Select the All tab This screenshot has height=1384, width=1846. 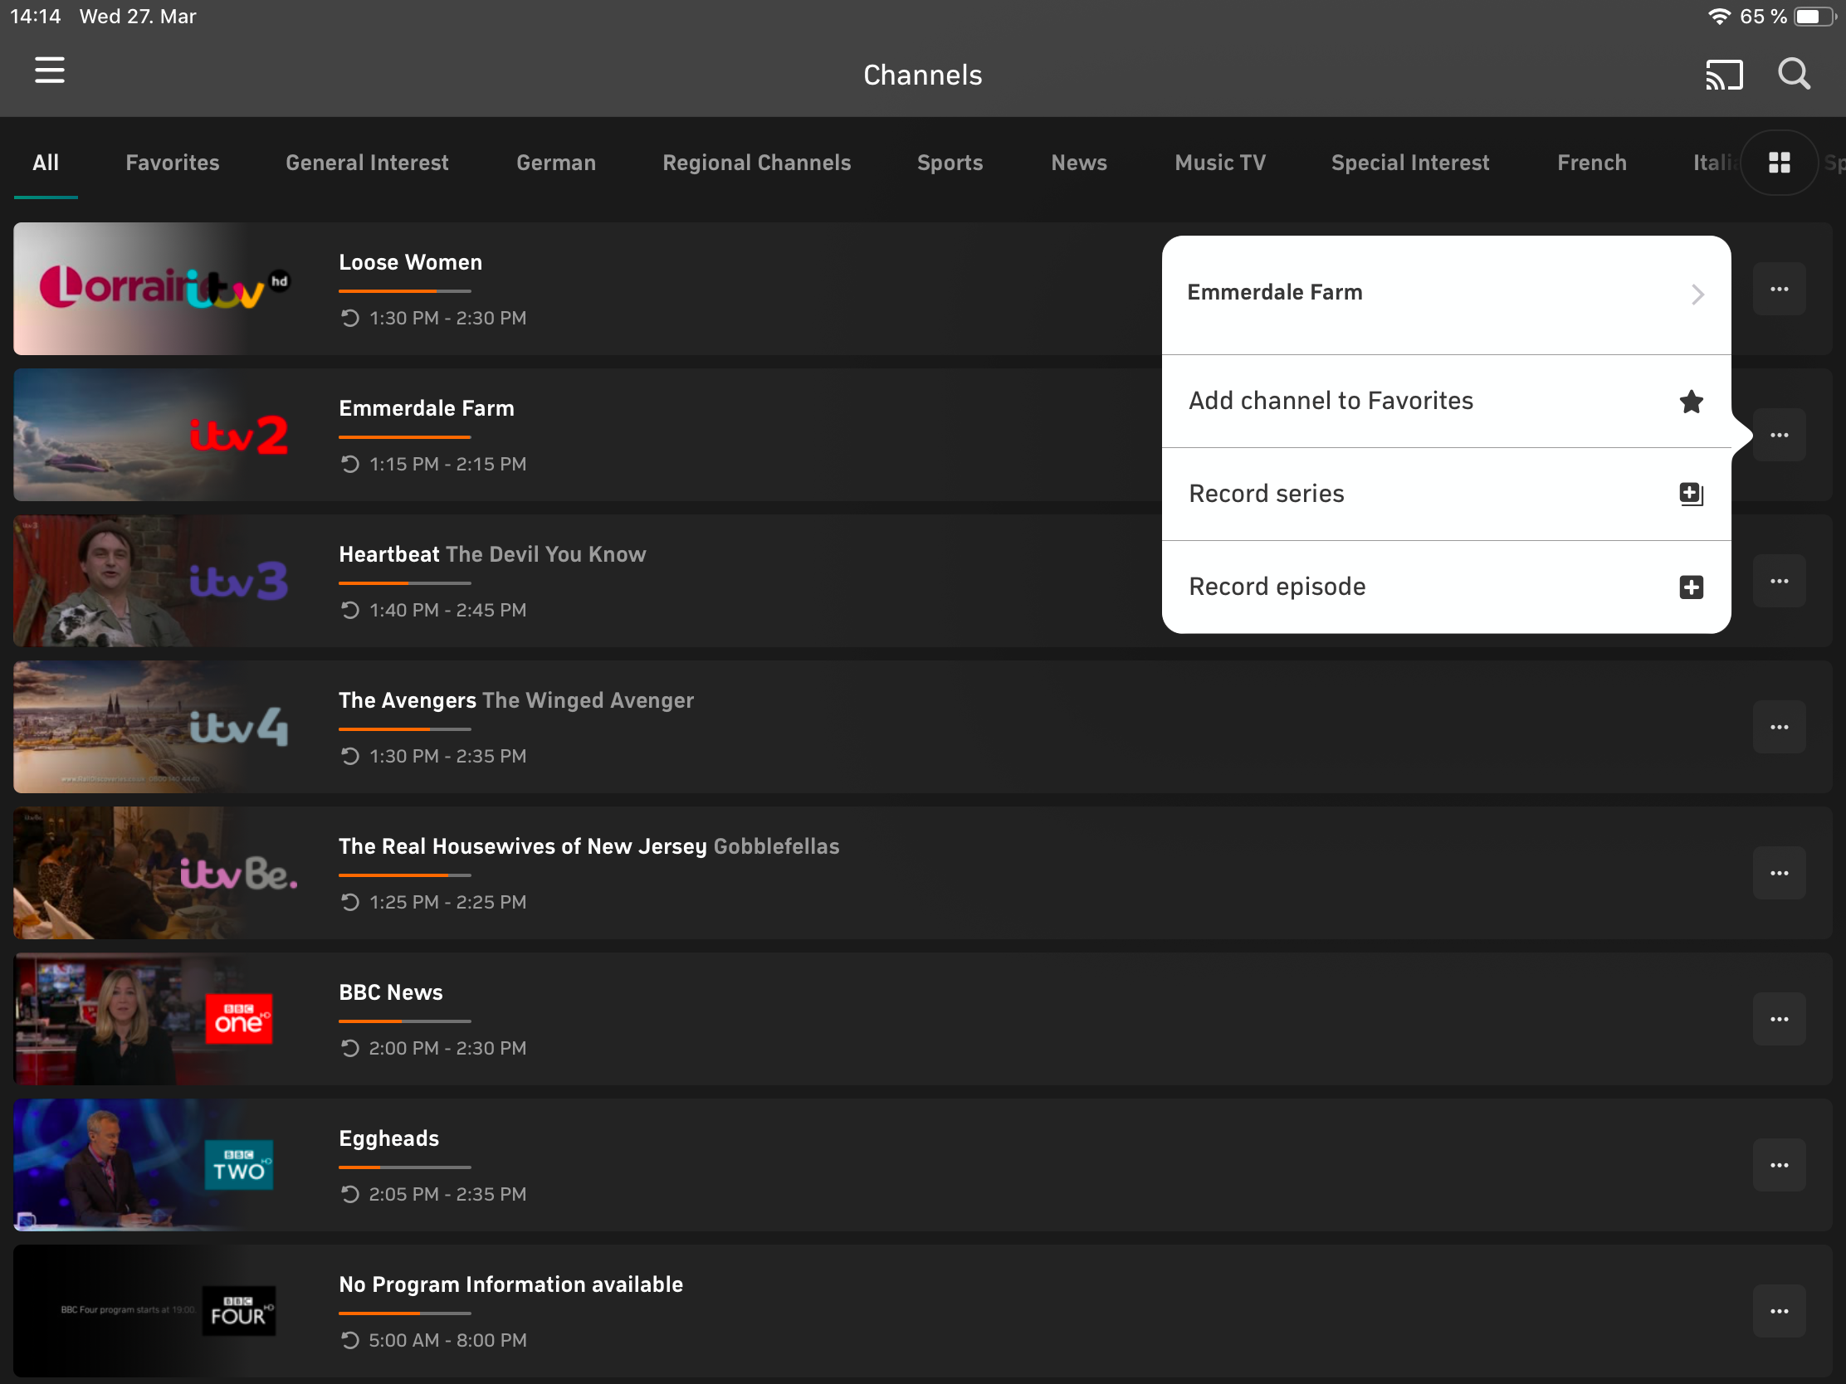coord(46,163)
